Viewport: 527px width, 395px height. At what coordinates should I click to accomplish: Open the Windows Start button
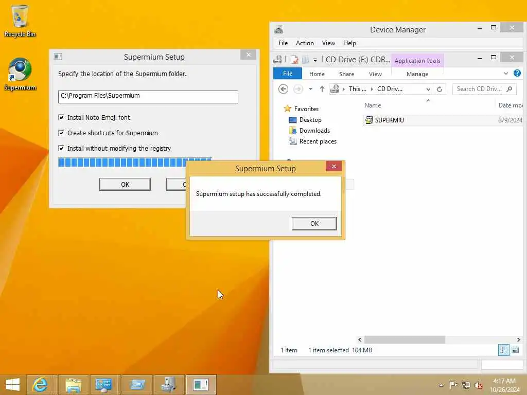[x=13, y=385]
